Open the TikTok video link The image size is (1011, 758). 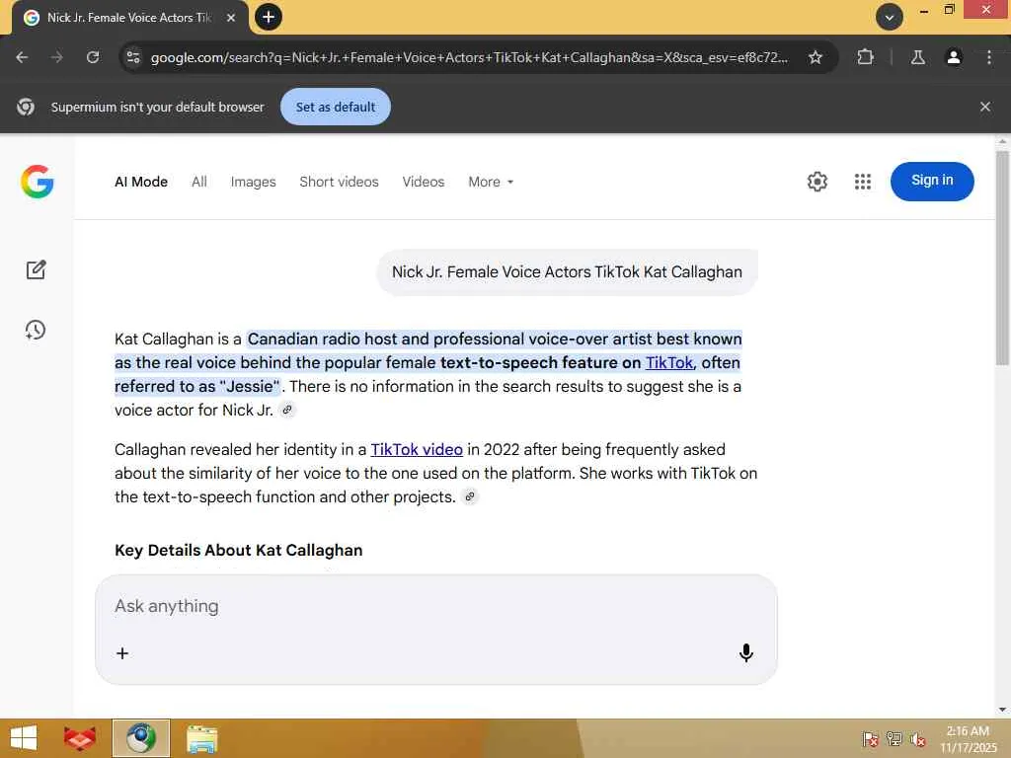coord(417,449)
